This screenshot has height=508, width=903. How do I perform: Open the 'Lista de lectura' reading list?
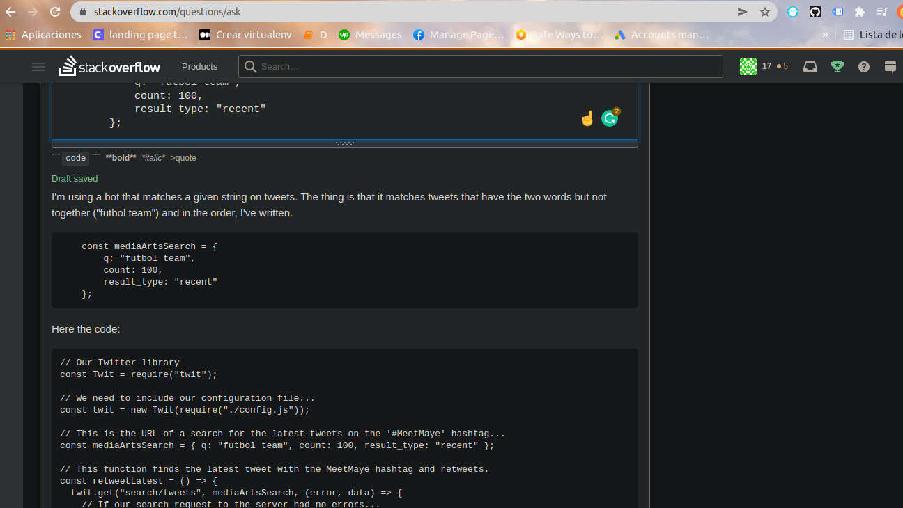873,34
